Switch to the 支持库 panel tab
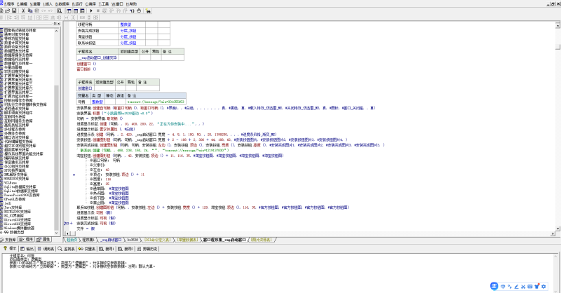This screenshot has height=293, width=561. point(8,240)
